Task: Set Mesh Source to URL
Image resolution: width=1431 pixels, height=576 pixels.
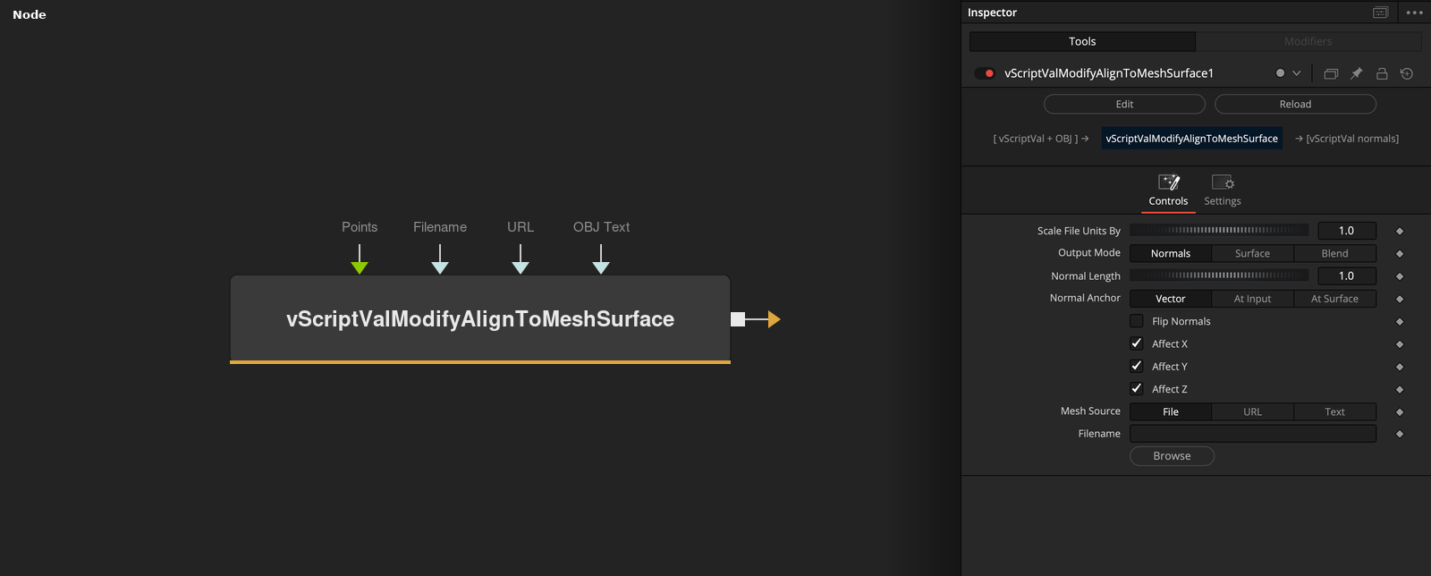Action: pos(1252,412)
